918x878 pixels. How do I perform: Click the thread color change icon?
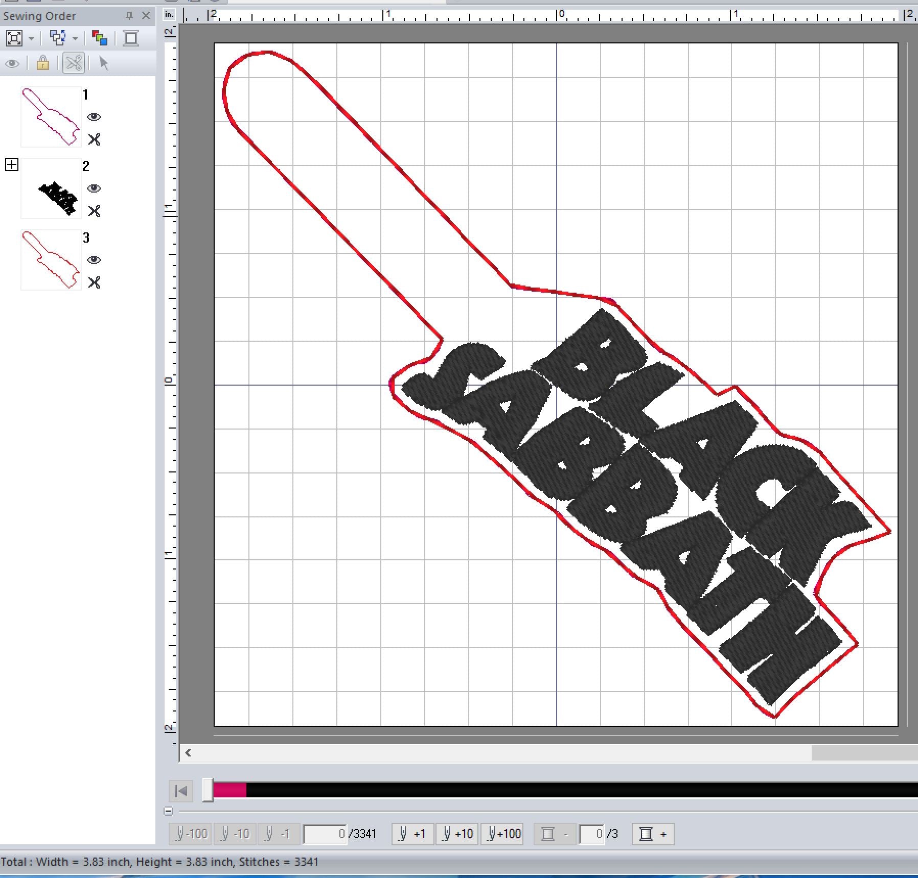[x=99, y=38]
